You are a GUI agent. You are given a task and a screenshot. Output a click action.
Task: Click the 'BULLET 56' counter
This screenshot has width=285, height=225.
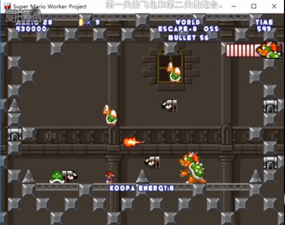(189, 38)
